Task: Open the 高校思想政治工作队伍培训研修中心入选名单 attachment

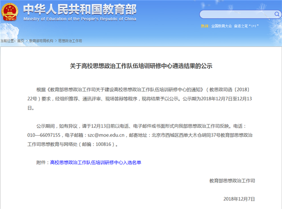Action: [96, 163]
